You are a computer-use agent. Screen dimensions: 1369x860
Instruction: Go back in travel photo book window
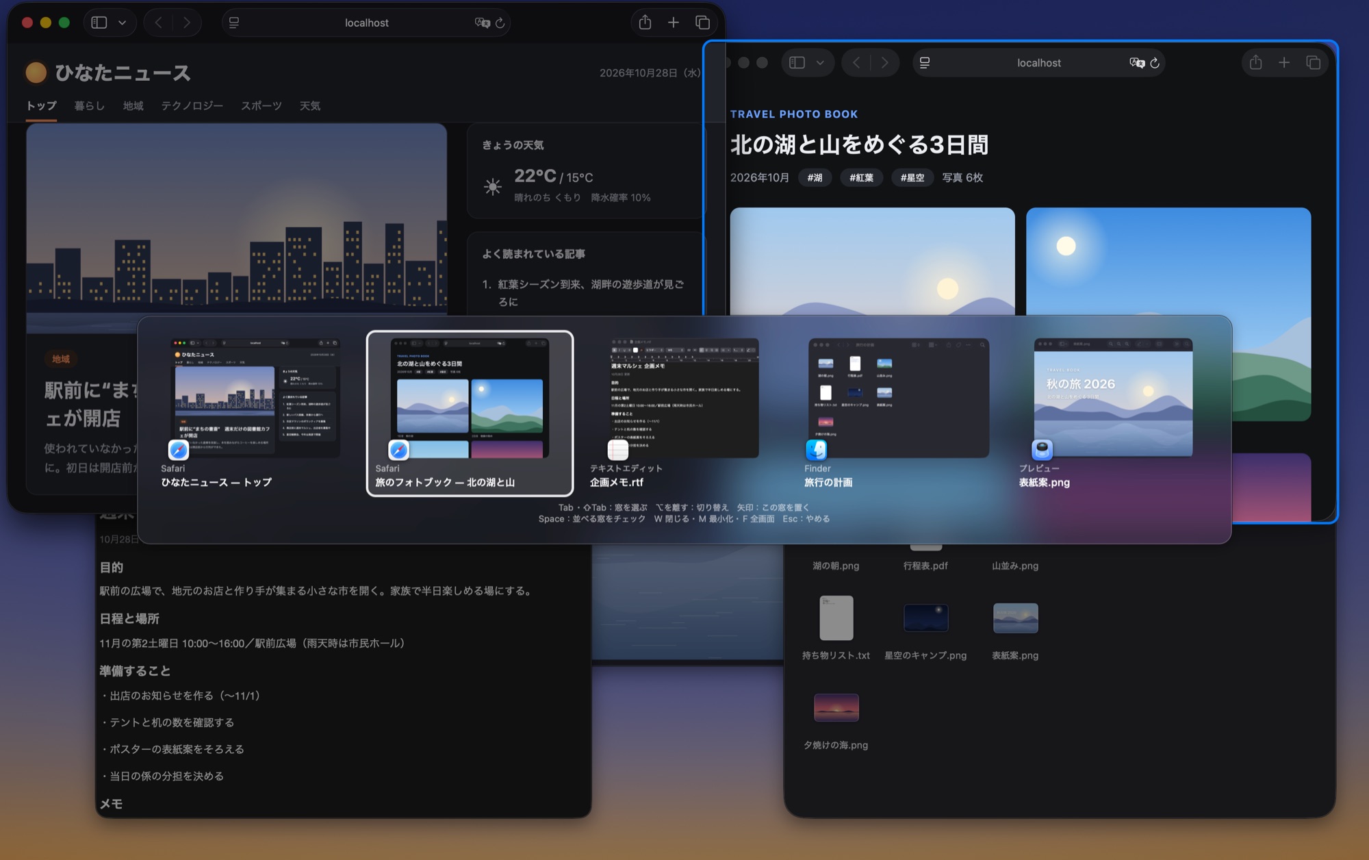click(856, 63)
